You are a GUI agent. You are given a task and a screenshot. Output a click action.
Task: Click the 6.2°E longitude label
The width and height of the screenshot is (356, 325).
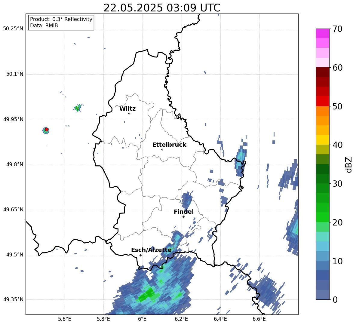click(x=181, y=319)
